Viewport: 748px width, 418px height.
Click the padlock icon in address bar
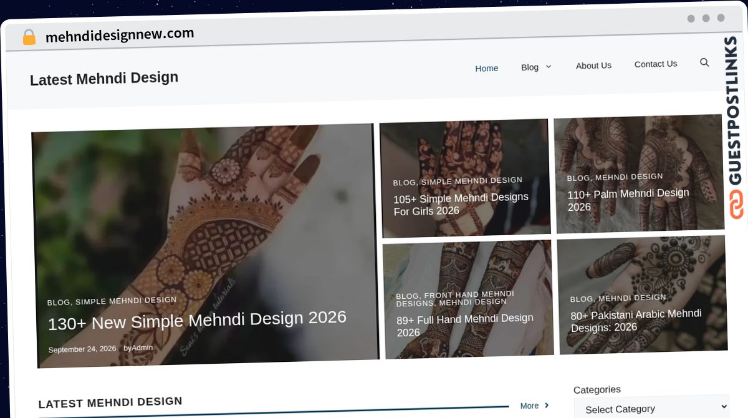29,37
